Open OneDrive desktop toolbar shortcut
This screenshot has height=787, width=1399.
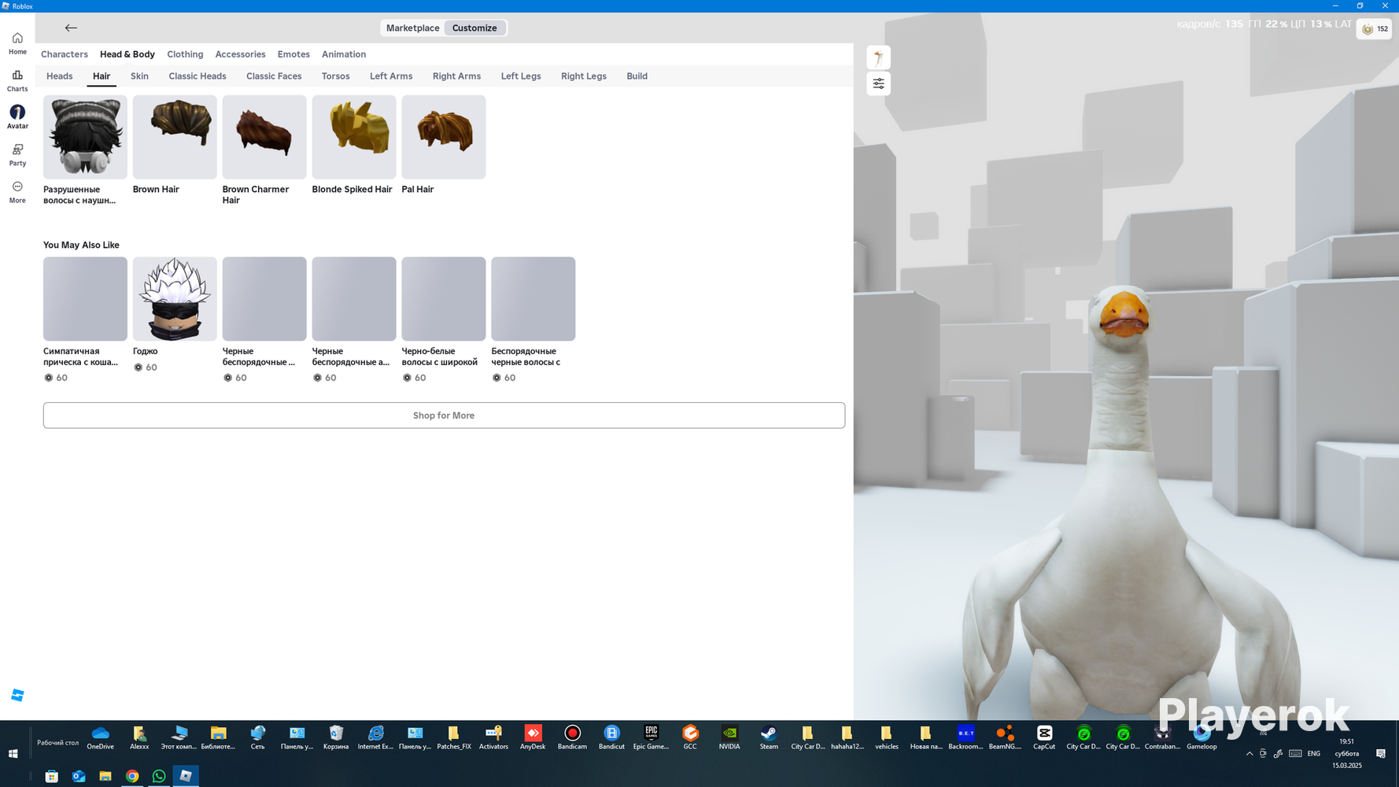tap(100, 737)
